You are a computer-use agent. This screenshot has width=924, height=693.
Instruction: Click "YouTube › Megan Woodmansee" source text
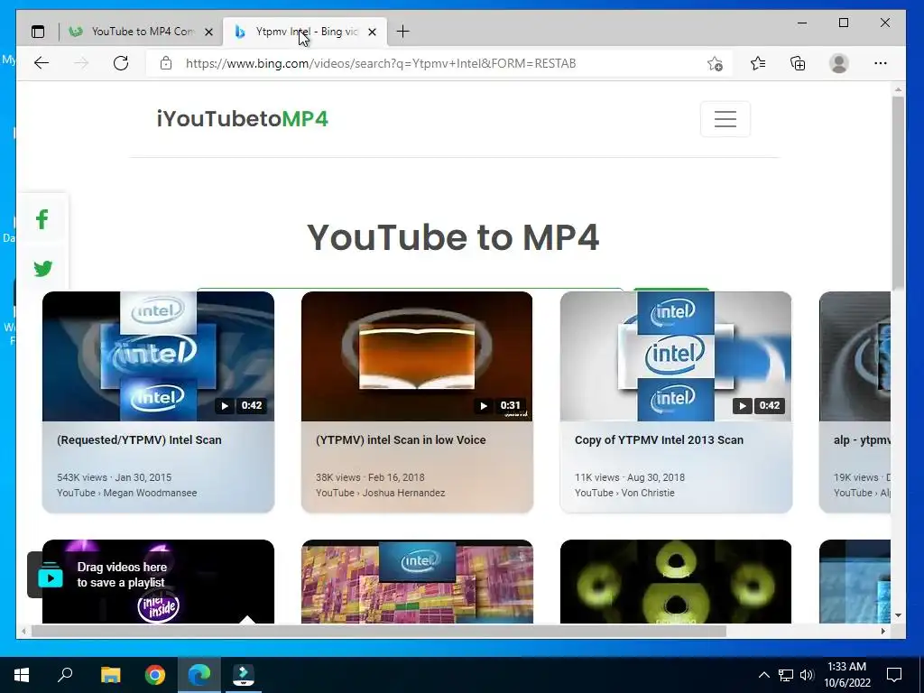tap(126, 493)
